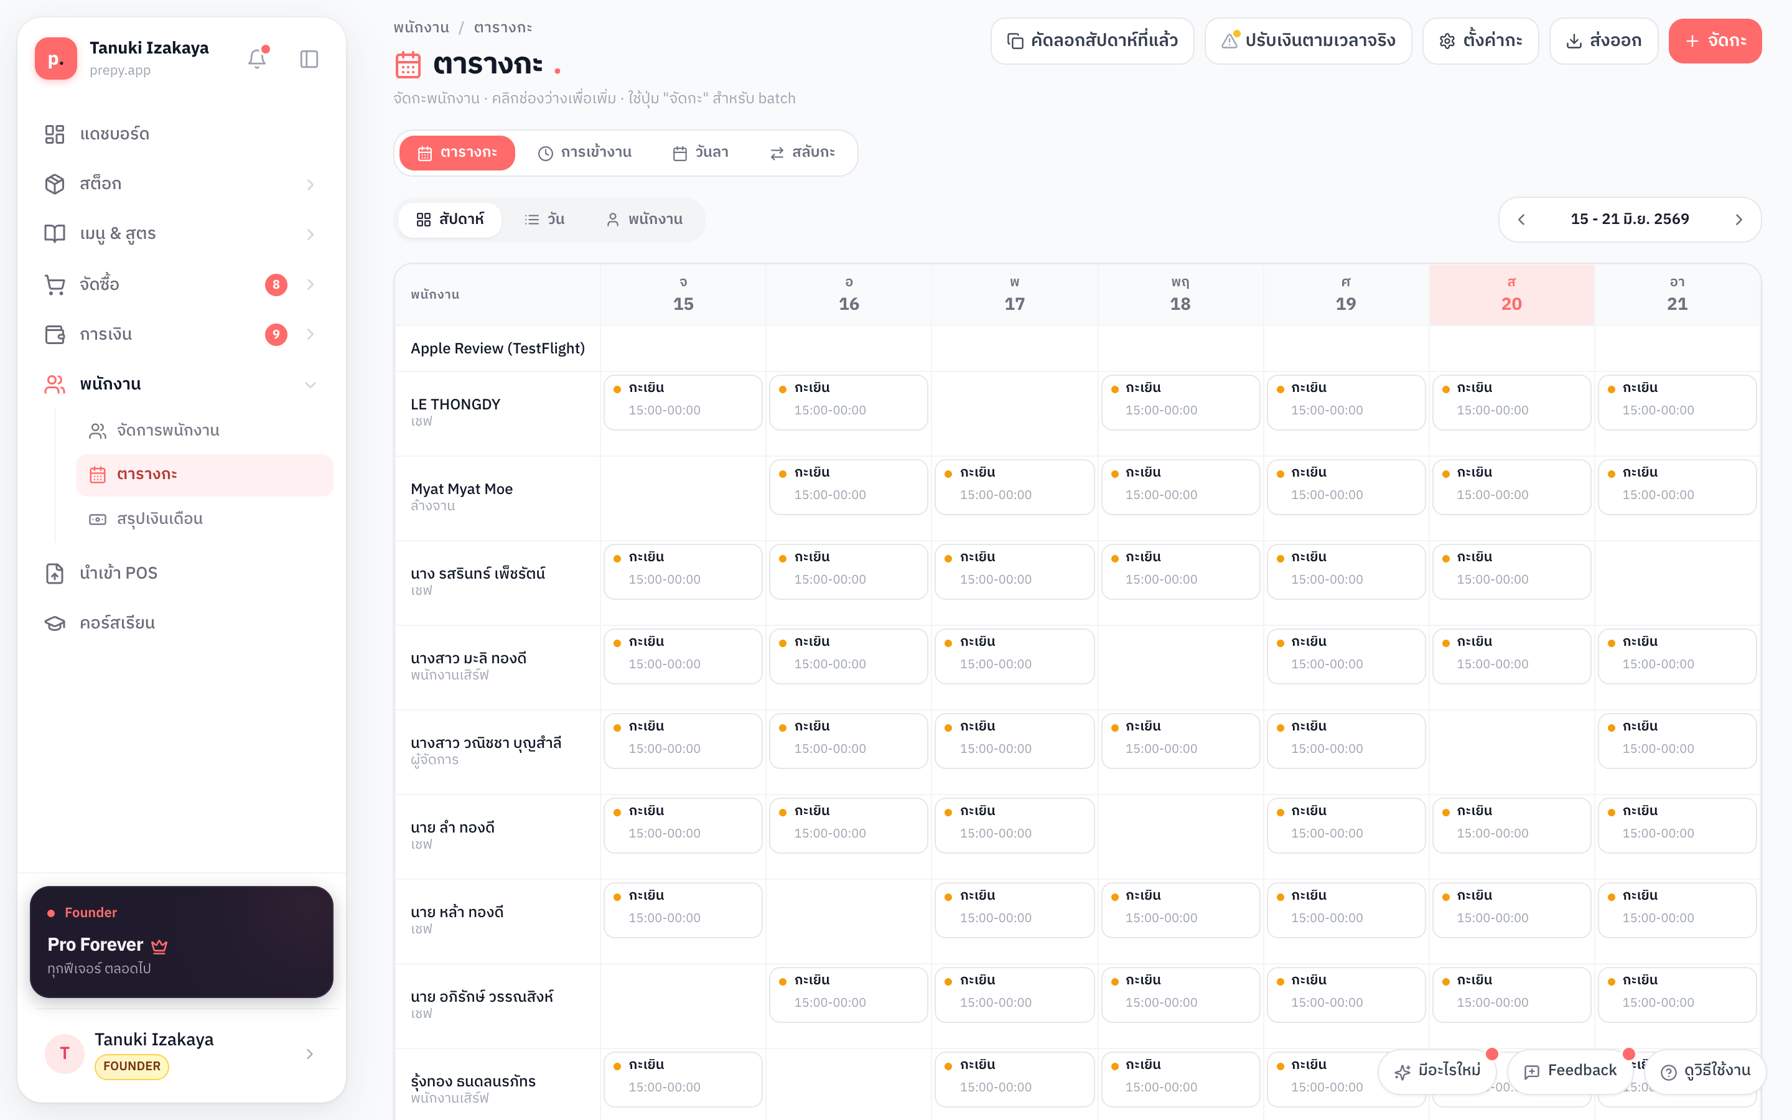Expand the การเงิน chevron

(310, 334)
